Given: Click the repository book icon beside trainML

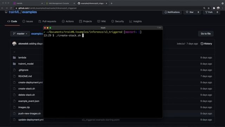Looking at the screenshot, I should coord(6,12).
